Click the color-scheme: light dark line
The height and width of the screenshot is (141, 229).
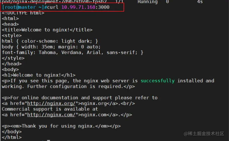[x=50, y=41]
